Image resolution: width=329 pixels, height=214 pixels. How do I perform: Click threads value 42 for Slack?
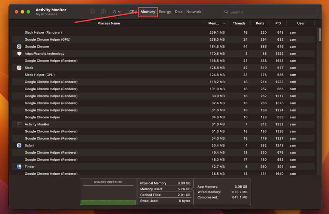[245, 68]
